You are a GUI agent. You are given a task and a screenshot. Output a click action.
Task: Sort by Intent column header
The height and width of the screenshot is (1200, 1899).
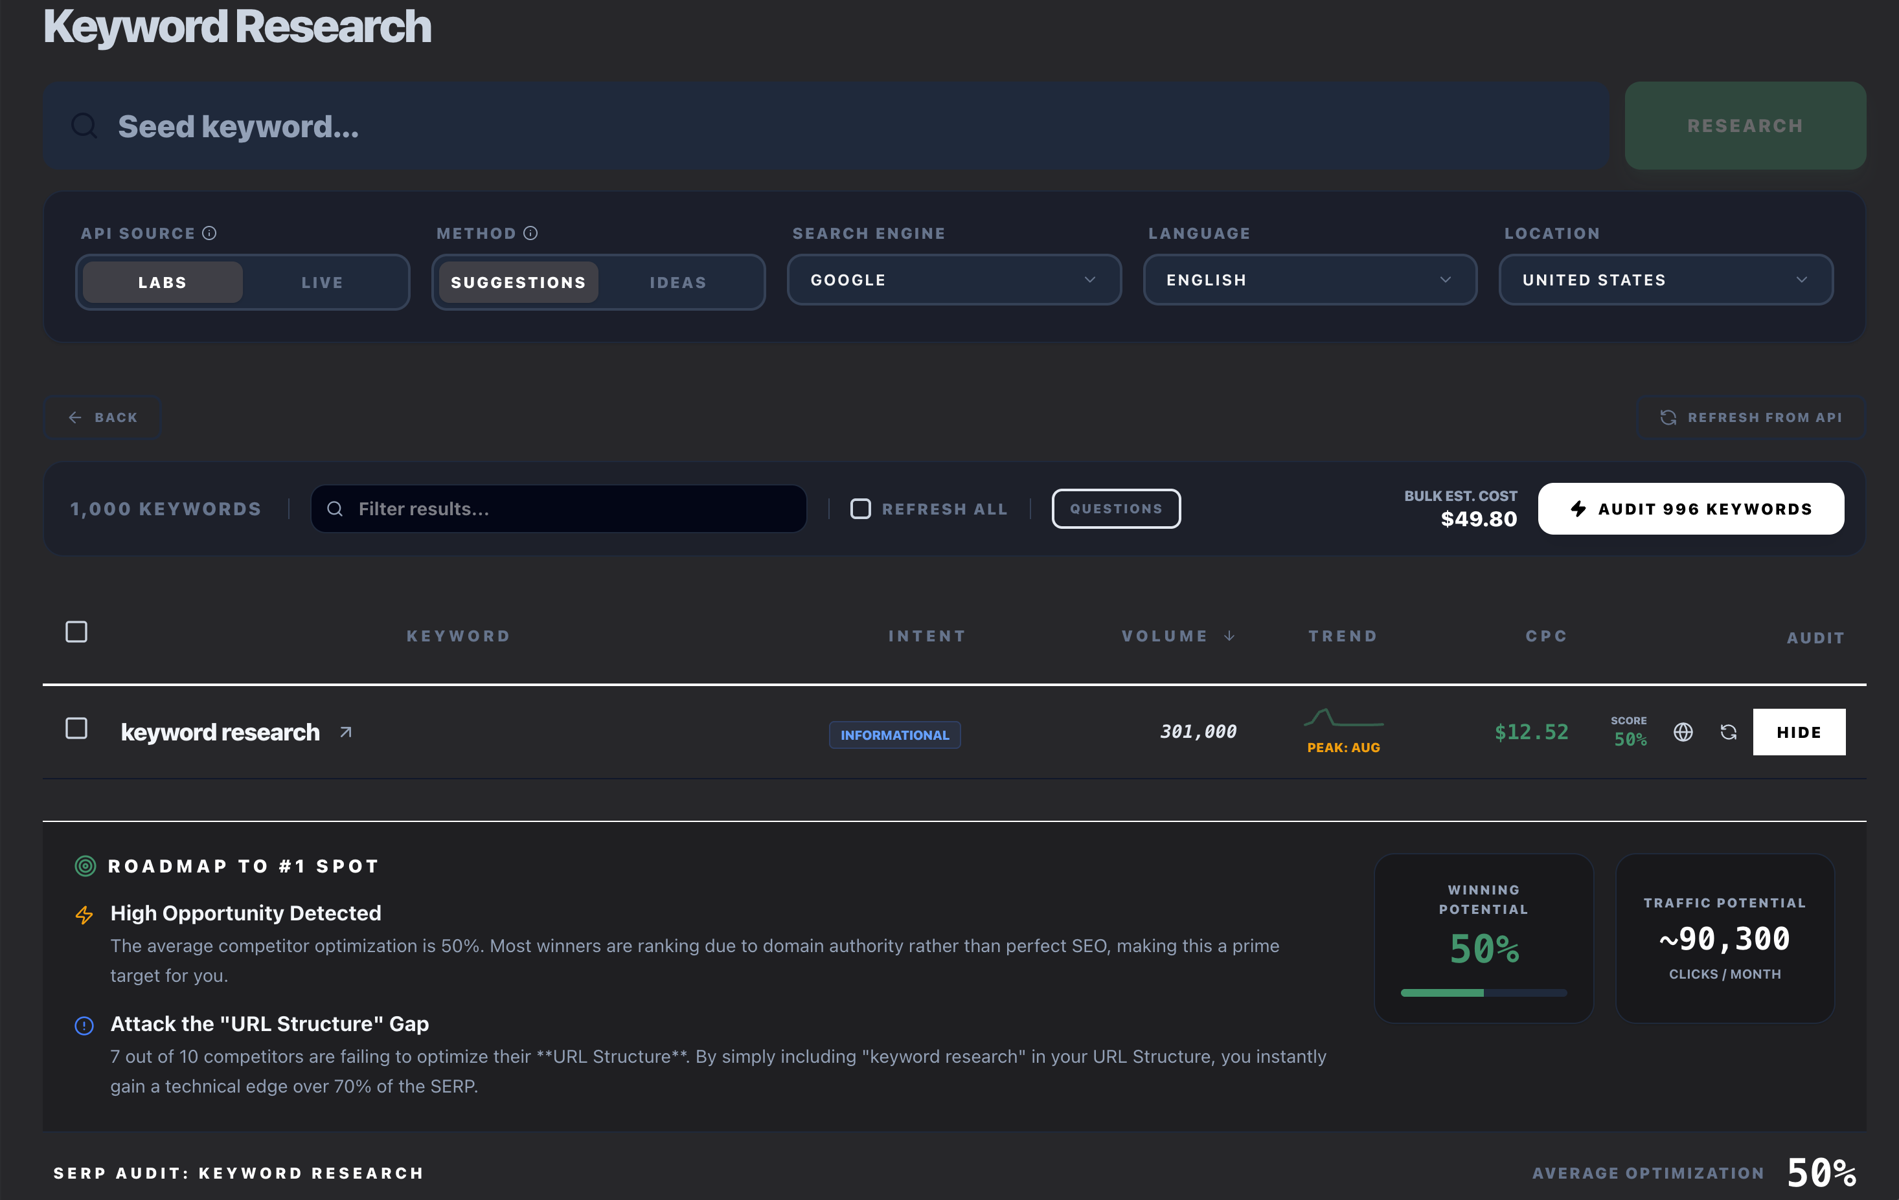pyautogui.click(x=927, y=636)
